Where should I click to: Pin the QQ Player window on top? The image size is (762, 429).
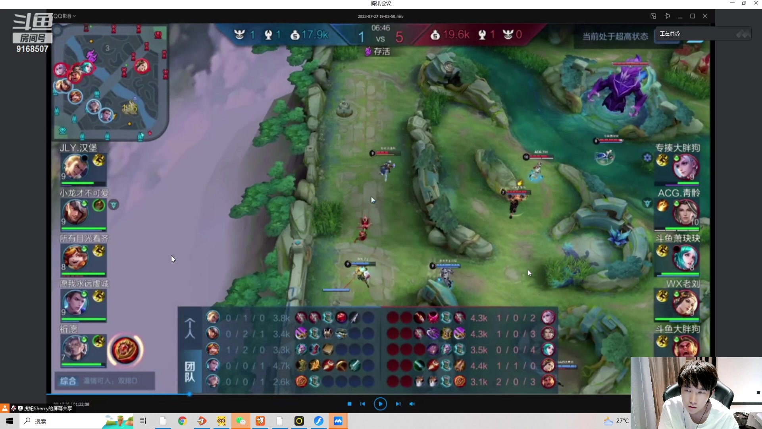pyautogui.click(x=667, y=16)
